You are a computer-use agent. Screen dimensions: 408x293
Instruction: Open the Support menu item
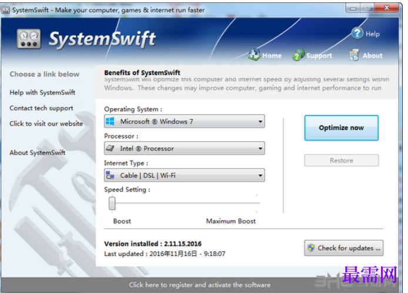(x=312, y=55)
